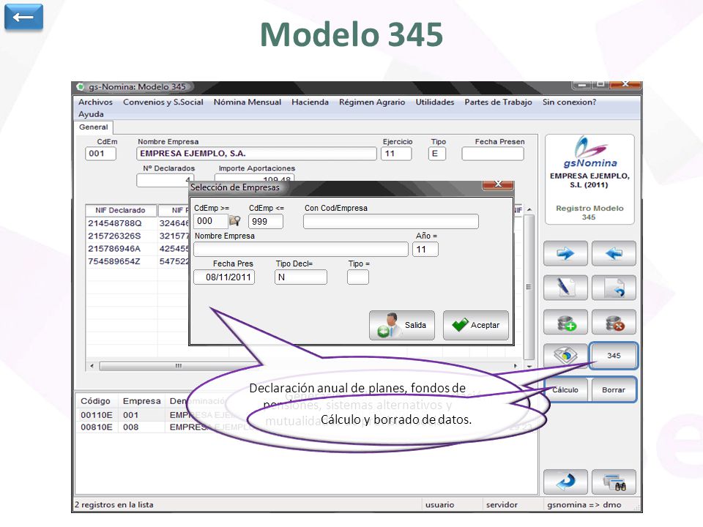This screenshot has height=527, width=703.
Task: Click the Con Cod/Empresa field
Action: tap(391, 221)
